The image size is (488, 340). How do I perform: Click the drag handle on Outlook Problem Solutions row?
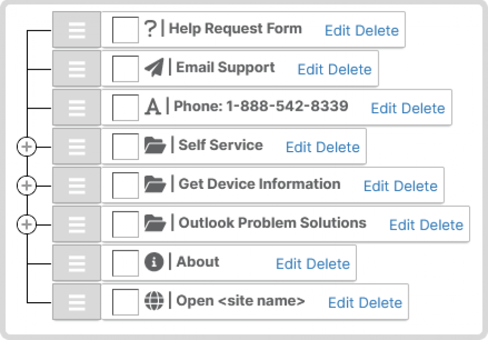(x=77, y=224)
